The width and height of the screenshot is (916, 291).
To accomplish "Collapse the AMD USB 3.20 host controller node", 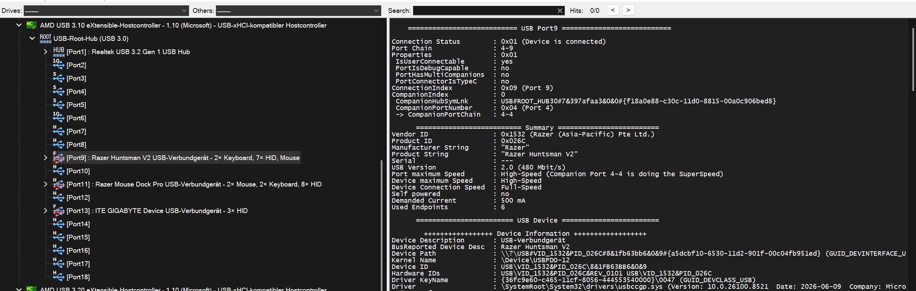I will (19, 289).
